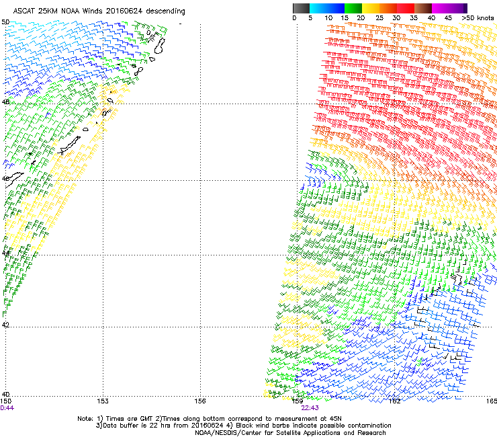This screenshot has height=437, width=497.
Task: Click the latitude label '44' on the left axis
Action: 5,253
